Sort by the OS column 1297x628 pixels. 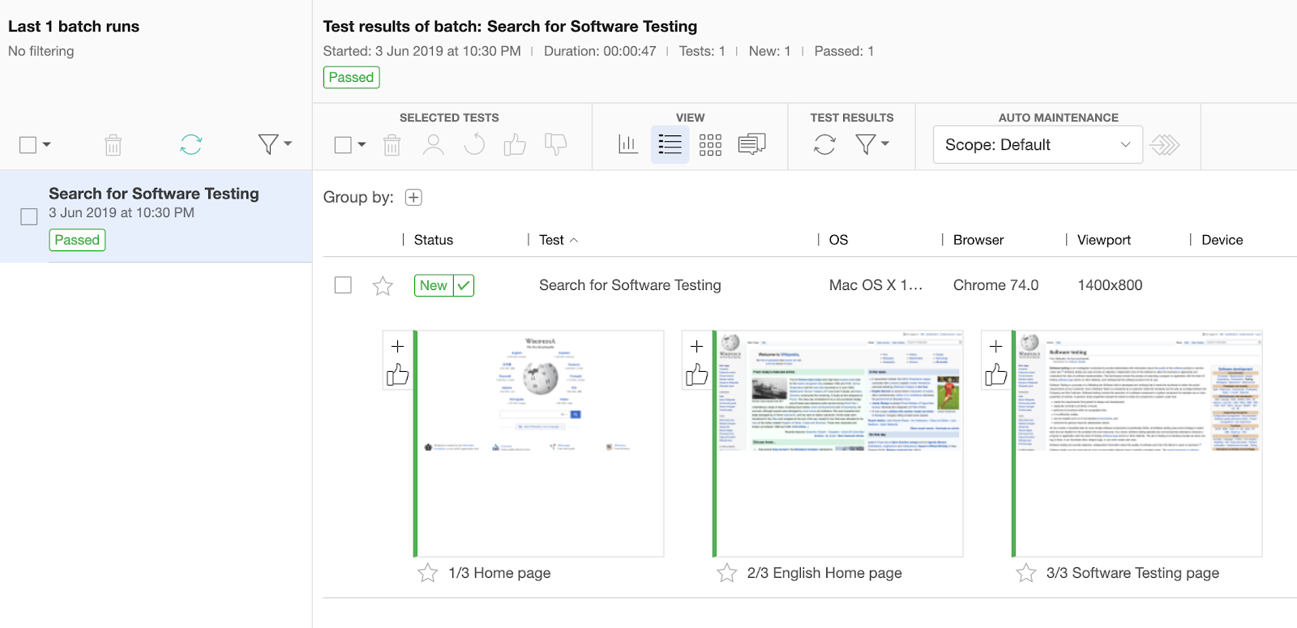click(x=838, y=240)
